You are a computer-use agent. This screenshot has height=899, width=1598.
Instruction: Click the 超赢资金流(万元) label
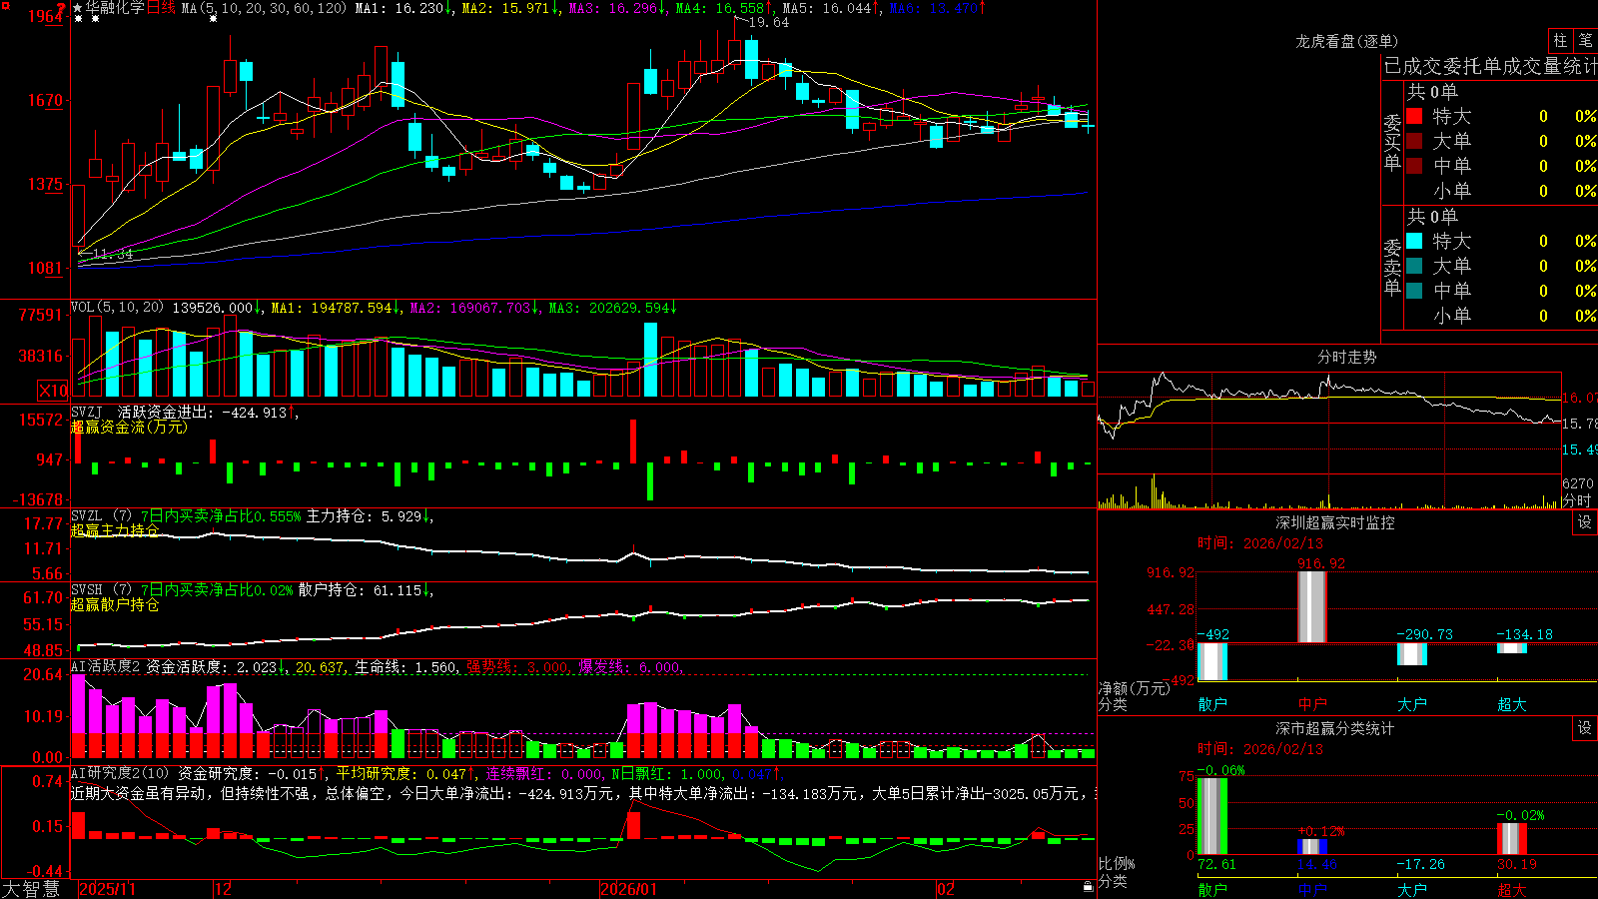pos(129,427)
